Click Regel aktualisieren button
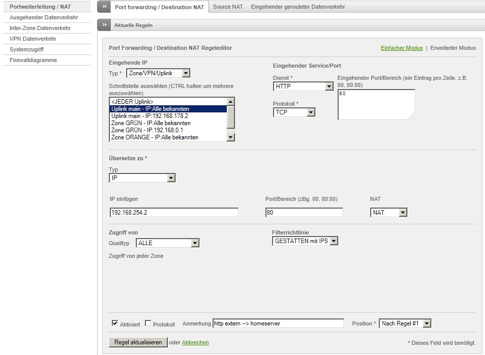This screenshot has width=485, height=355. pos(138,342)
